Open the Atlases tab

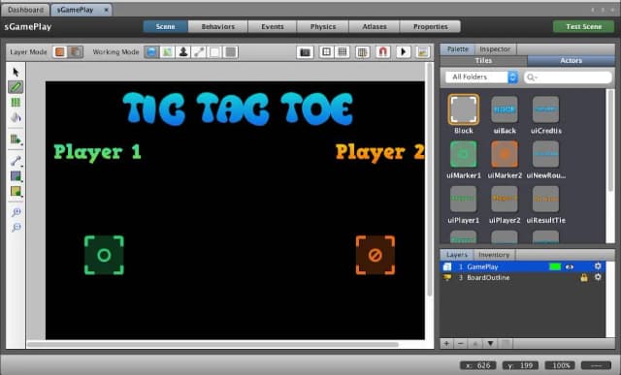[375, 26]
